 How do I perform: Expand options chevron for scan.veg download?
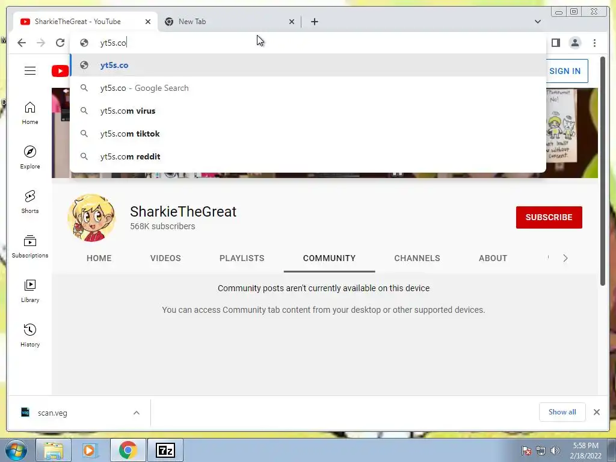pyautogui.click(x=137, y=413)
